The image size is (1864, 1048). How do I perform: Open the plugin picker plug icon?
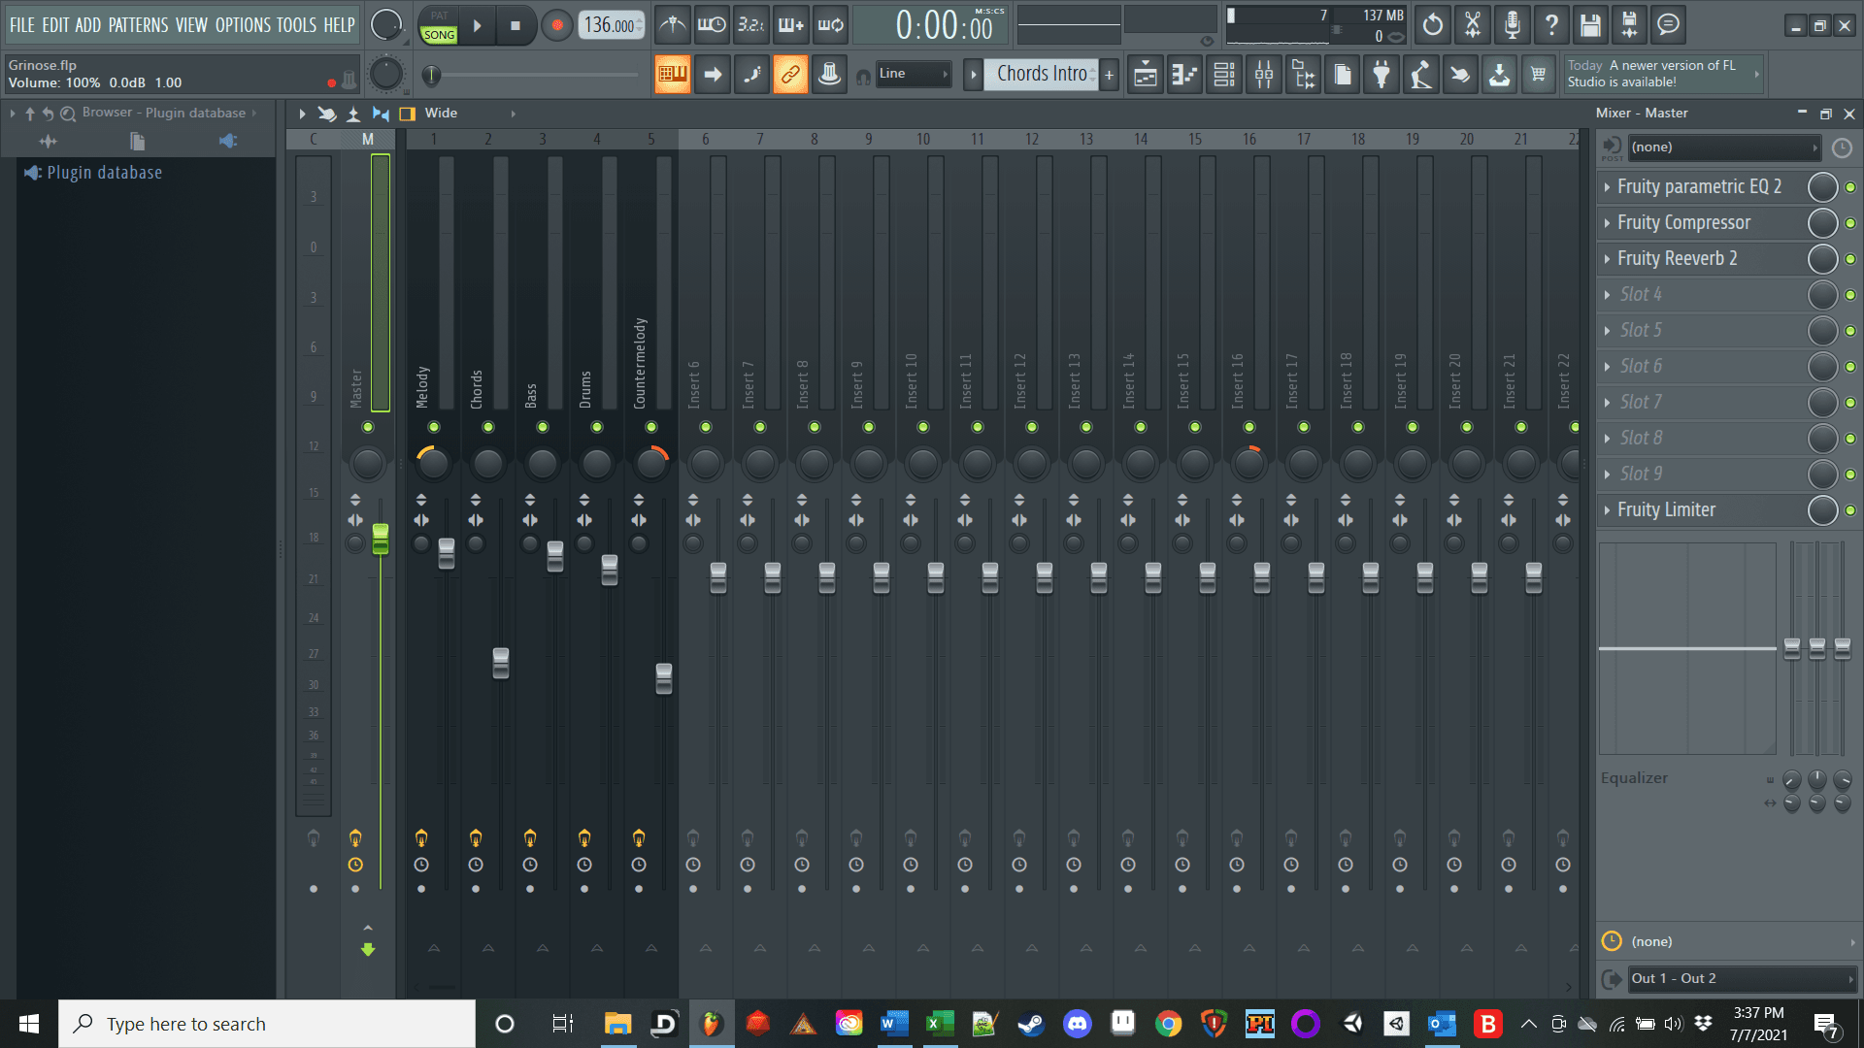[1381, 75]
